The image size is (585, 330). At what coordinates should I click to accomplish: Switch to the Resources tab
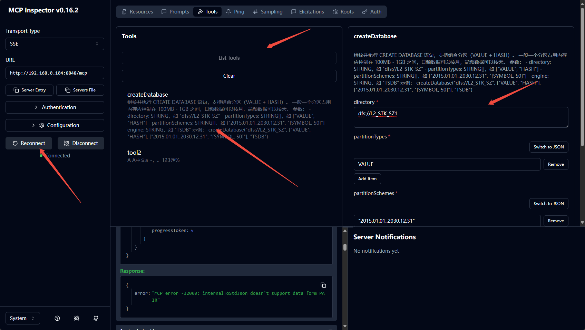(137, 12)
